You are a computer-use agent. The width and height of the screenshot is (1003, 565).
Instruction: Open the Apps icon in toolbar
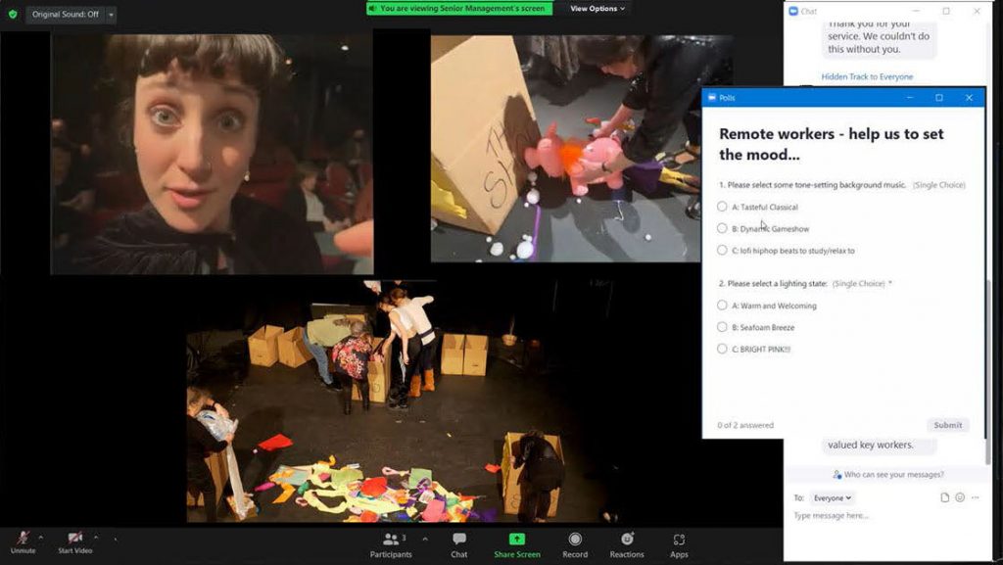(x=679, y=540)
